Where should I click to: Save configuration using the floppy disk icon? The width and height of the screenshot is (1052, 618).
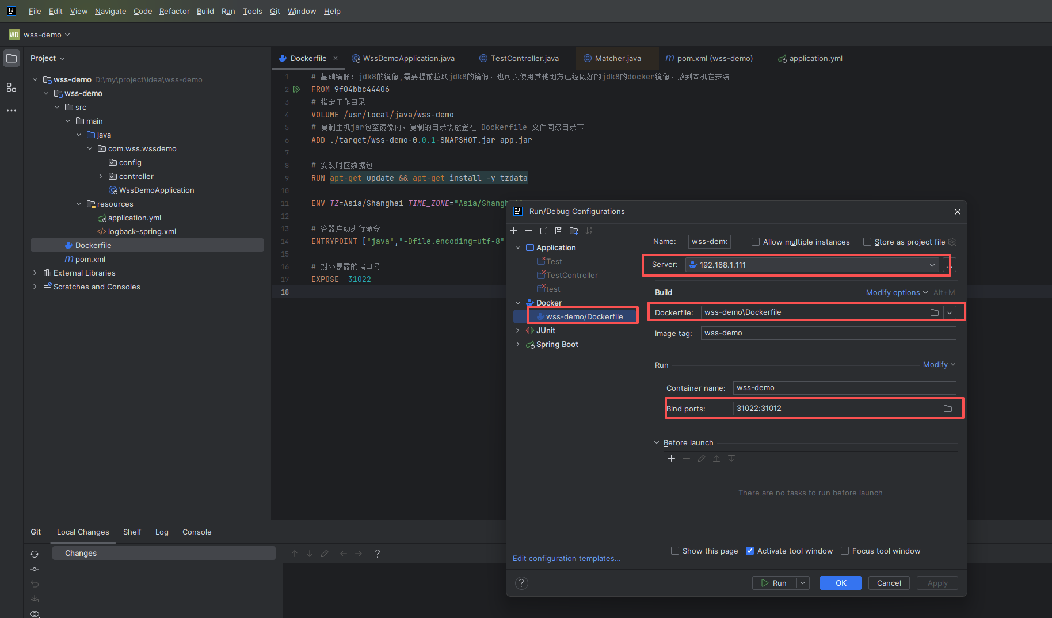coord(558,231)
